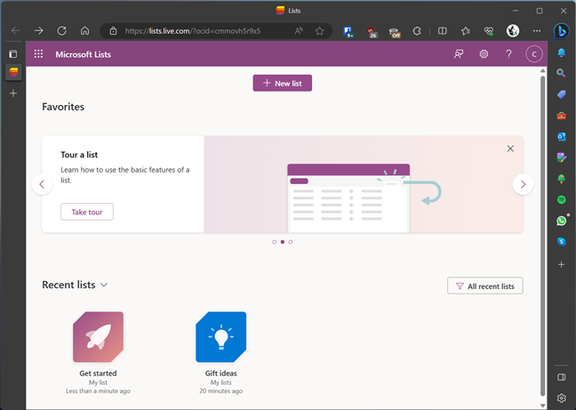
Task: Open the Designer pen sidebar icon
Action: tap(561, 157)
